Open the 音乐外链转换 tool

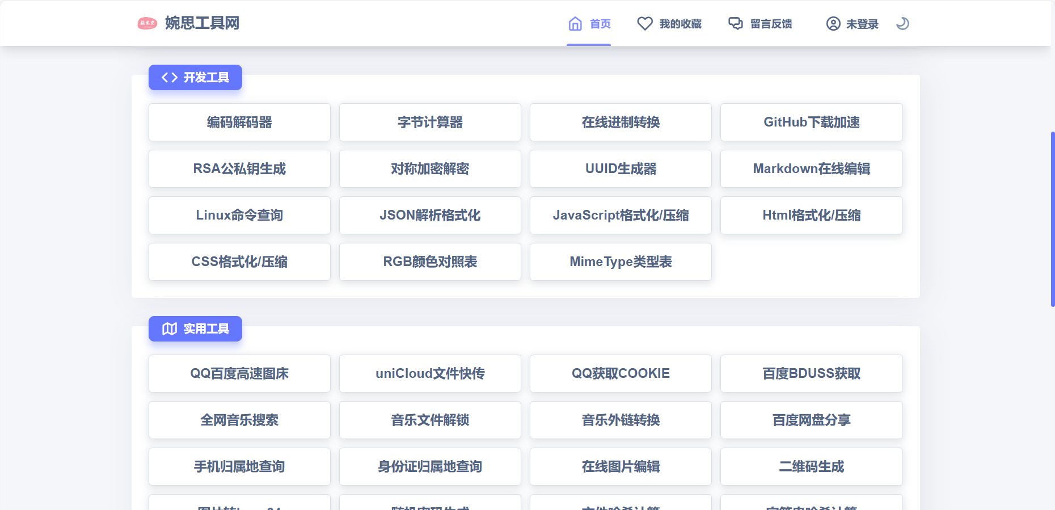pos(621,420)
